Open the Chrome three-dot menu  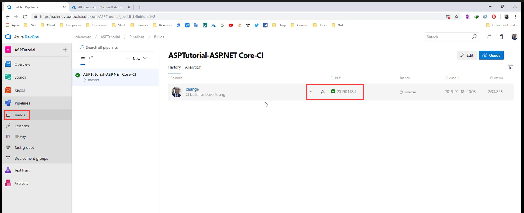[515, 16]
